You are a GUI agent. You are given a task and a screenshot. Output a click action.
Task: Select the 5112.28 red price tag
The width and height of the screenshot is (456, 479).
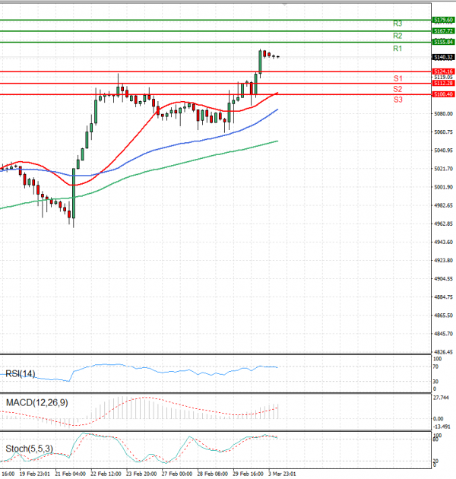(444, 83)
